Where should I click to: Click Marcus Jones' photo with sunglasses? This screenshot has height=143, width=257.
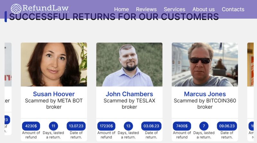(205, 65)
